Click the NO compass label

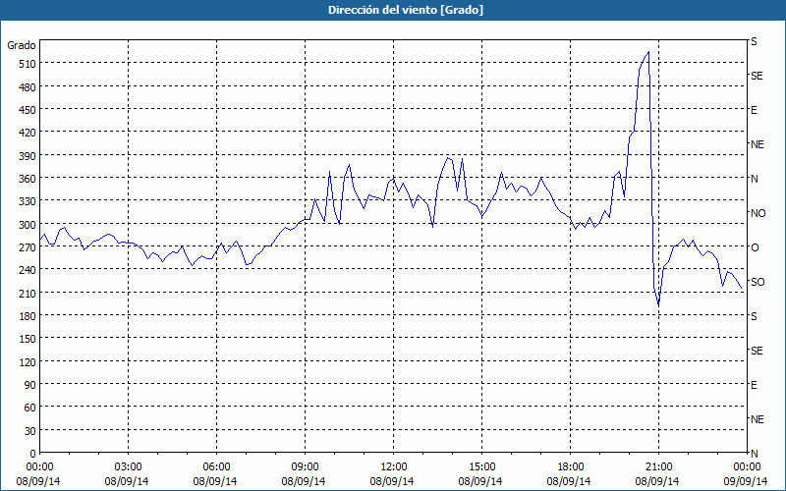coord(758,213)
